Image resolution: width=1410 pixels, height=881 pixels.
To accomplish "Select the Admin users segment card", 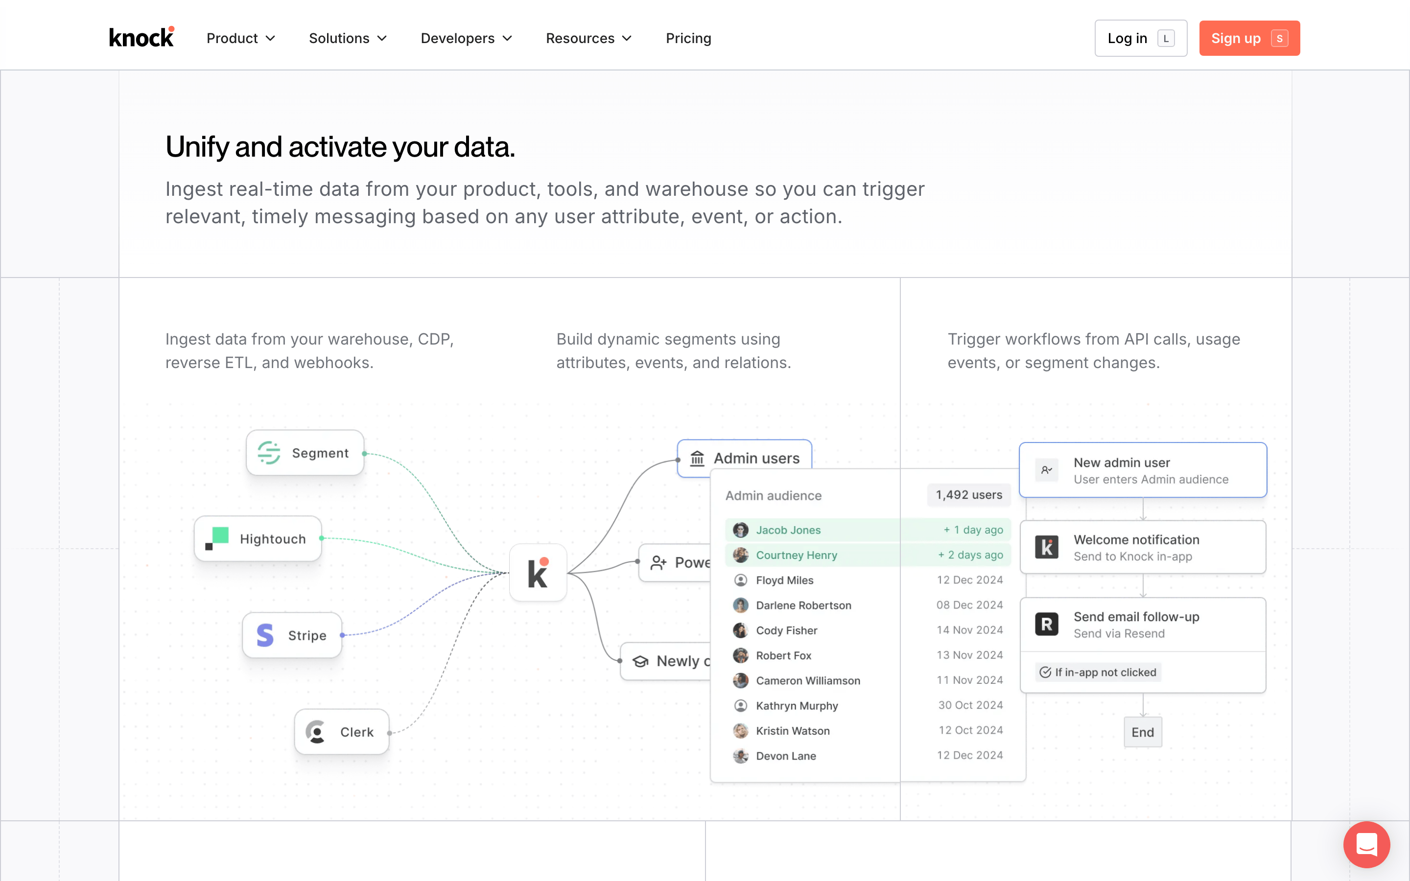I will (744, 455).
